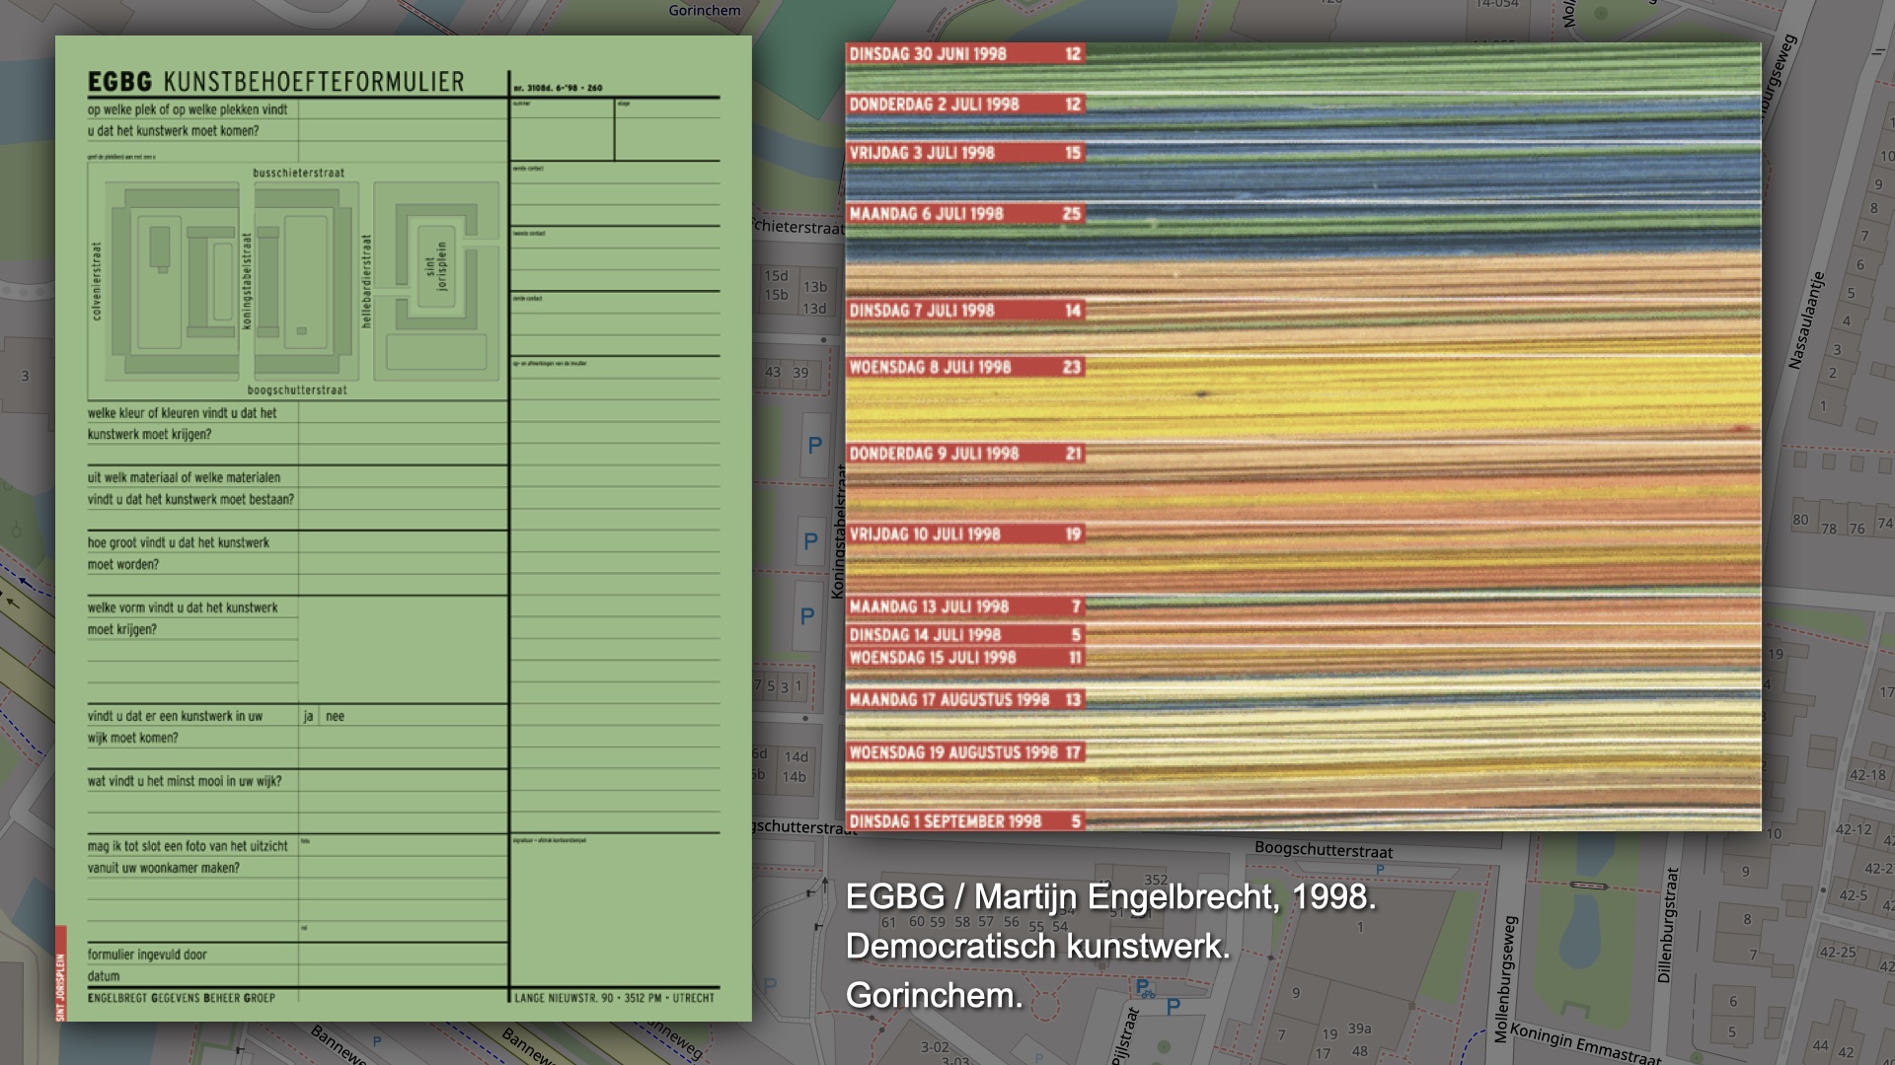This screenshot has width=1895, height=1065.
Task: Click the 'DINSDAG 14 JULI 1998' label
Action: [965, 635]
